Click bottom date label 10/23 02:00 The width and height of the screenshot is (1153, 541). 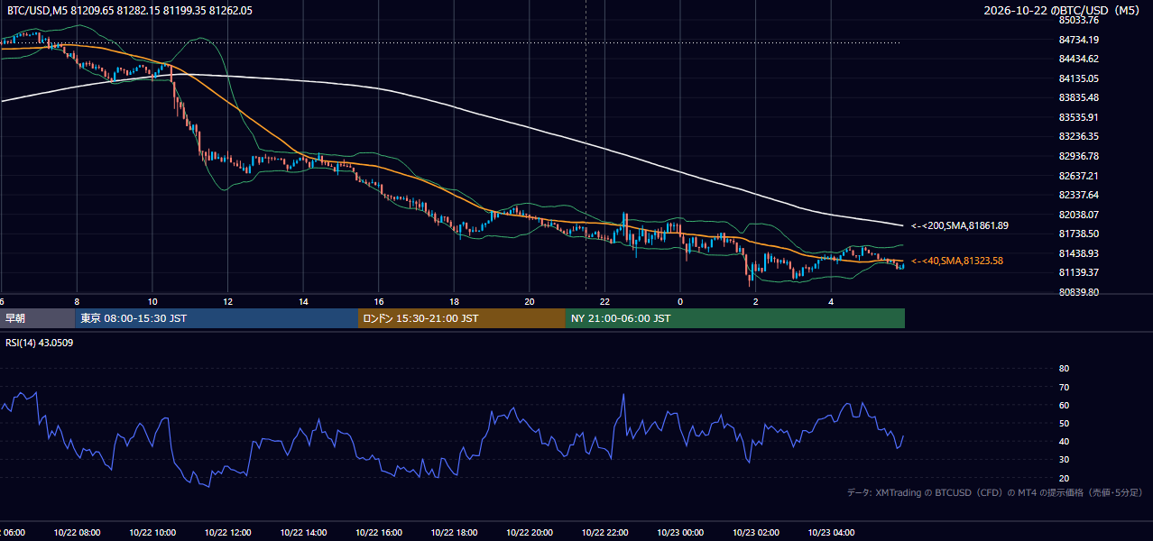tap(756, 533)
